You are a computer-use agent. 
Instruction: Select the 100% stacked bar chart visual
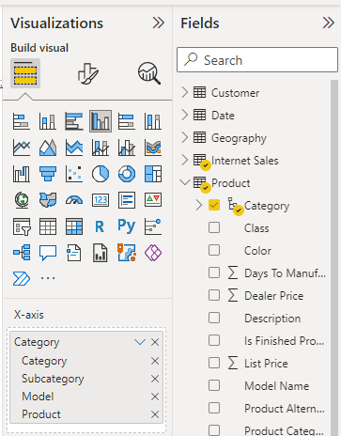[x=127, y=121]
